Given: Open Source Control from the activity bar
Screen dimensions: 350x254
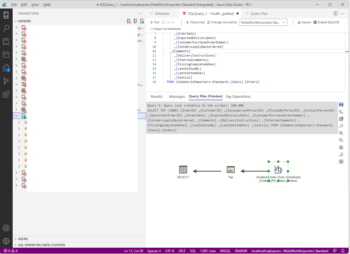Looking at the screenshot, I should click(x=6, y=81).
